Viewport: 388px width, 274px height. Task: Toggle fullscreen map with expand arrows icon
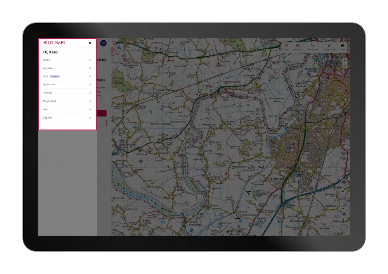(344, 190)
